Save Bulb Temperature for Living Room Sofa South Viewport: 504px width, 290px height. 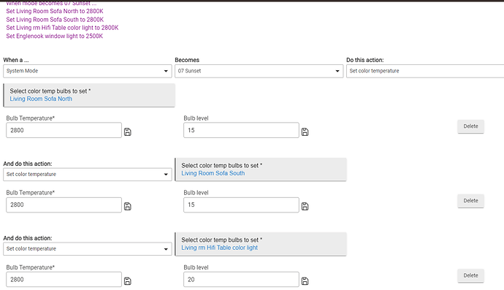pyautogui.click(x=128, y=207)
